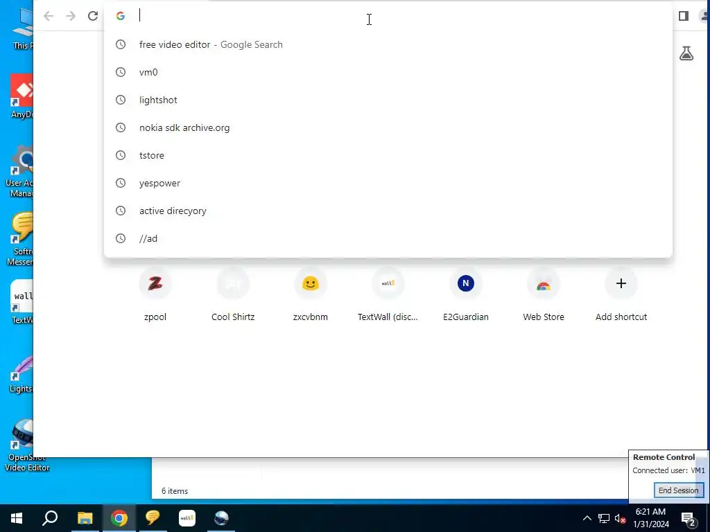Open the E2Guardian shortcut tile
This screenshot has width=710, height=532.
pyautogui.click(x=466, y=295)
